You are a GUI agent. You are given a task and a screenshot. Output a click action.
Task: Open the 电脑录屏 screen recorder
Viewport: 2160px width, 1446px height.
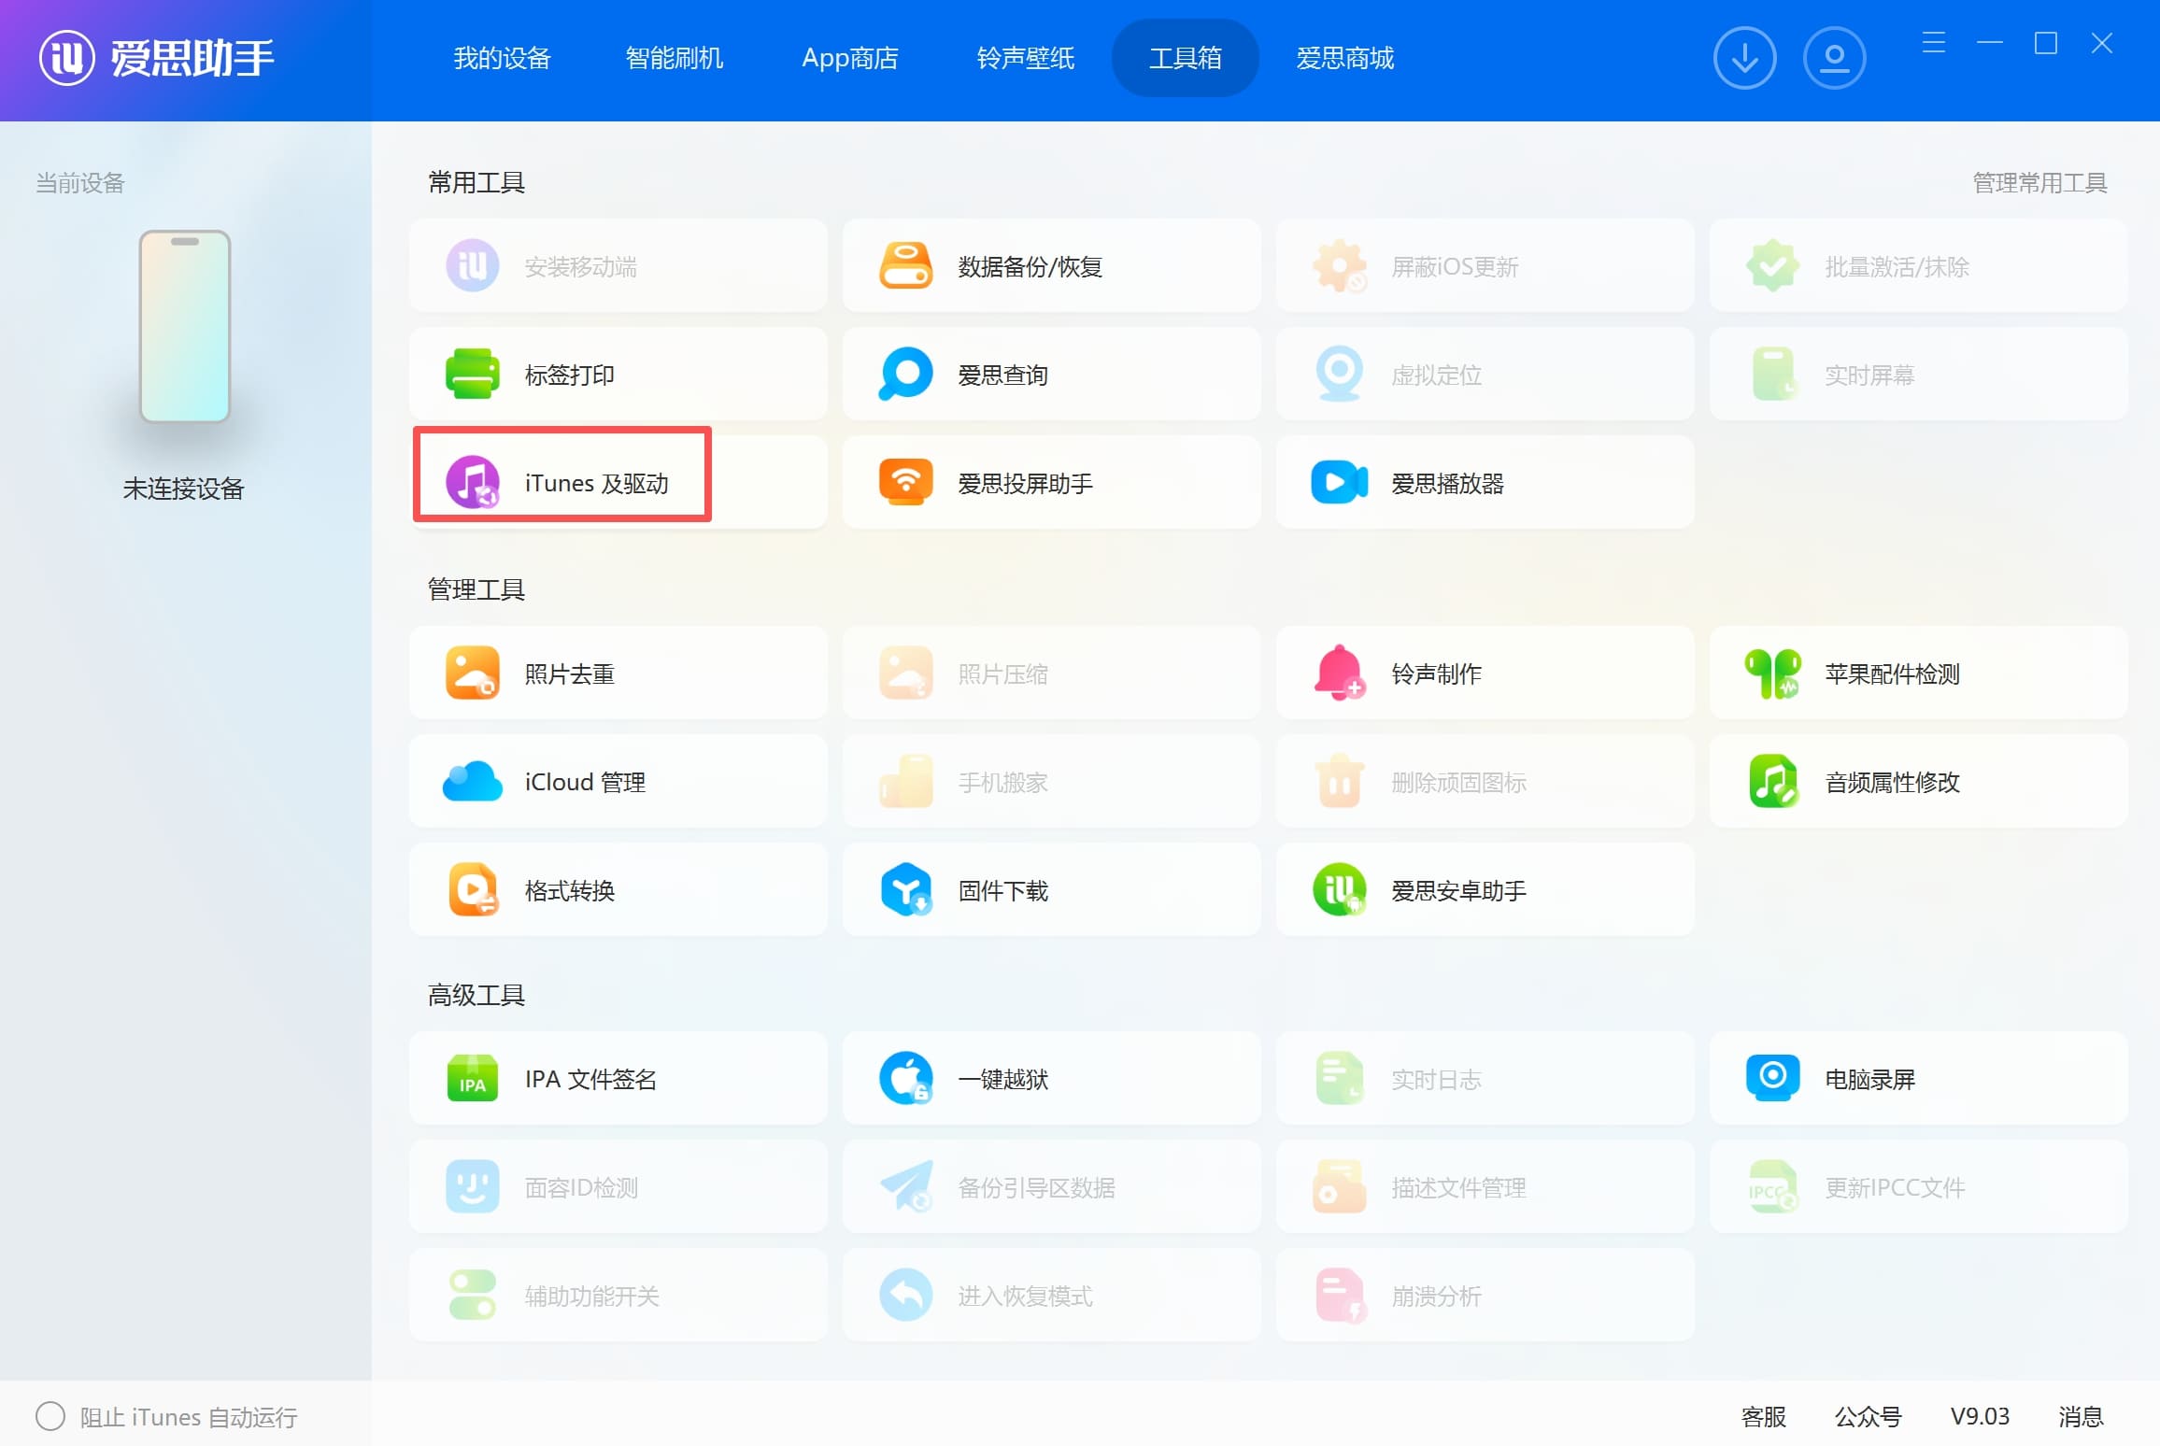click(x=1772, y=1079)
